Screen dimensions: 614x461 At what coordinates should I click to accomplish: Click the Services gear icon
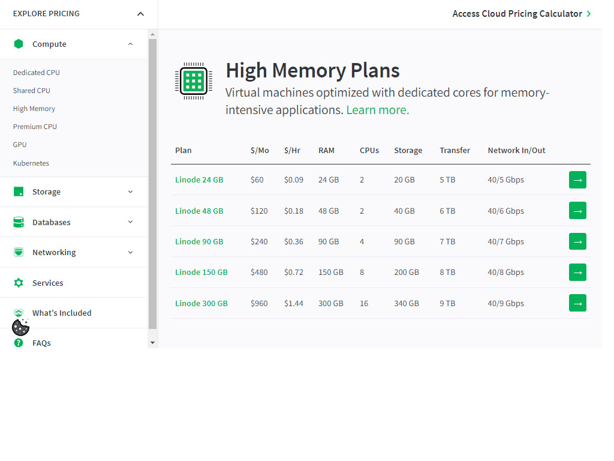point(19,283)
